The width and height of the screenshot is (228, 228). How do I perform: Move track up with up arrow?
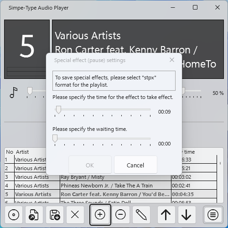pyautogui.click(x=166, y=215)
